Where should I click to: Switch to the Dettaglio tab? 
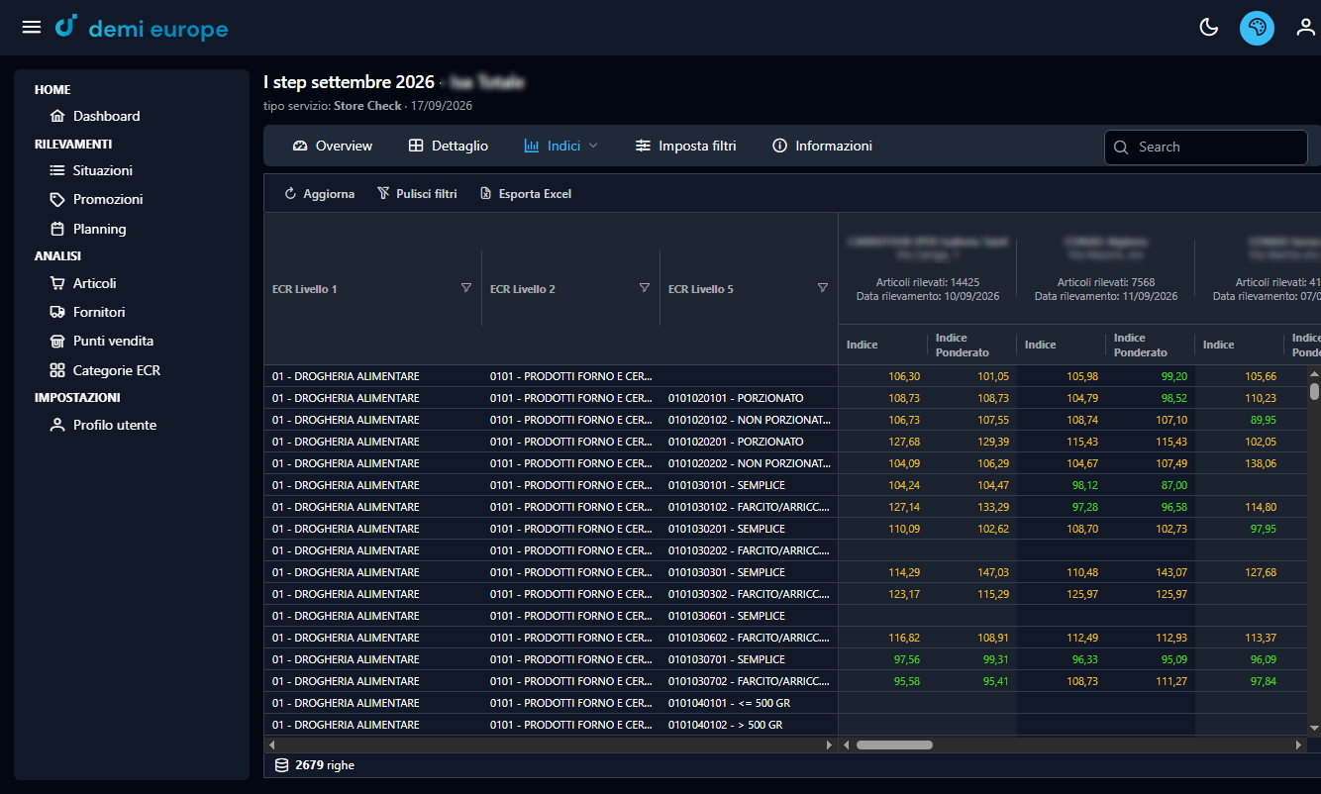pyautogui.click(x=449, y=146)
